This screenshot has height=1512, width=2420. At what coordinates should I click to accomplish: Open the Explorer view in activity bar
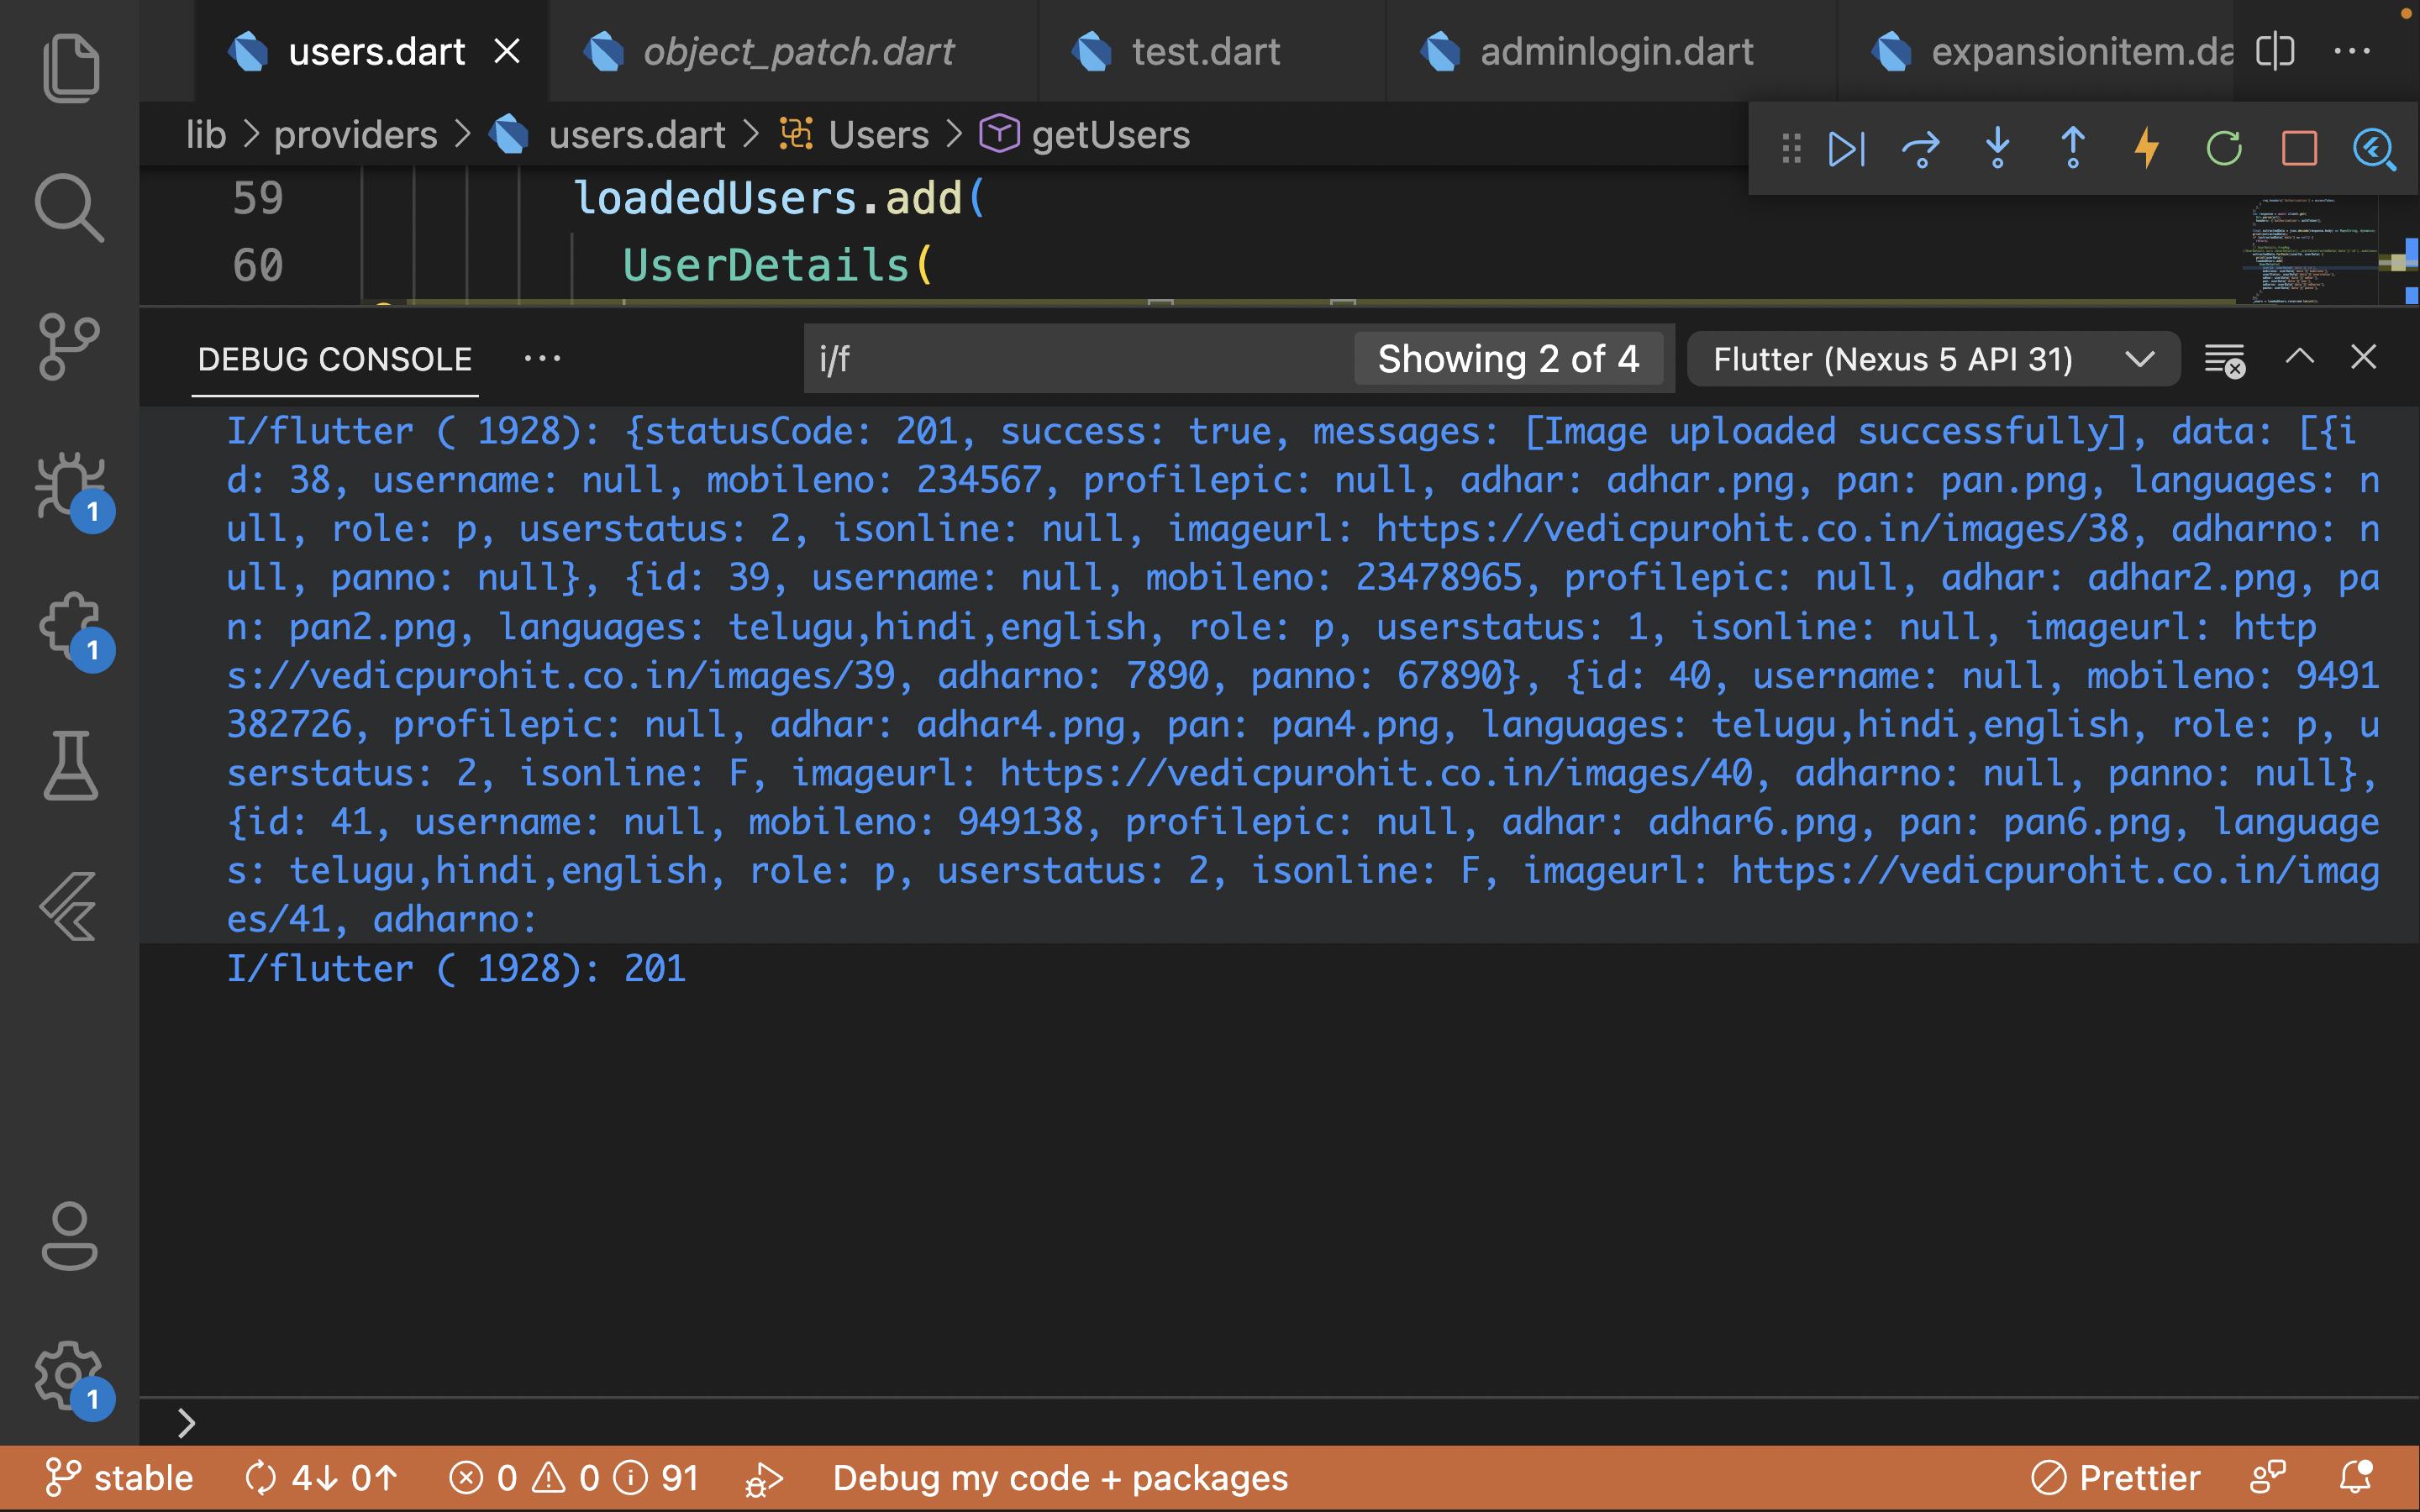point(70,68)
